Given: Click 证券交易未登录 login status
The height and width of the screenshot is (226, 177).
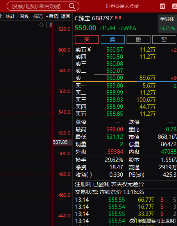Looking at the screenshot, I should point(122,6).
